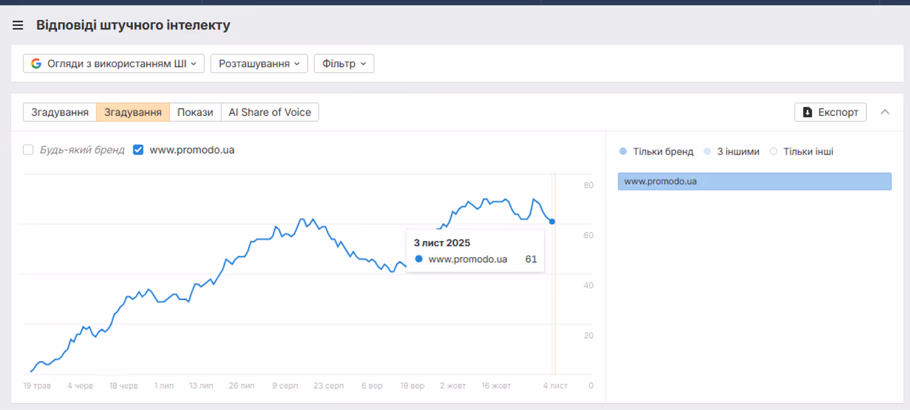
Task: Toggle the 'З іншими' legend item
Action: (x=731, y=152)
